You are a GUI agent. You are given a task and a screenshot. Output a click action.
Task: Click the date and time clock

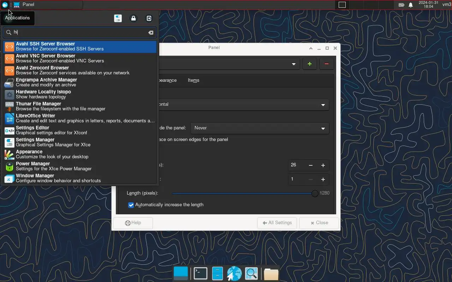pyautogui.click(x=428, y=5)
